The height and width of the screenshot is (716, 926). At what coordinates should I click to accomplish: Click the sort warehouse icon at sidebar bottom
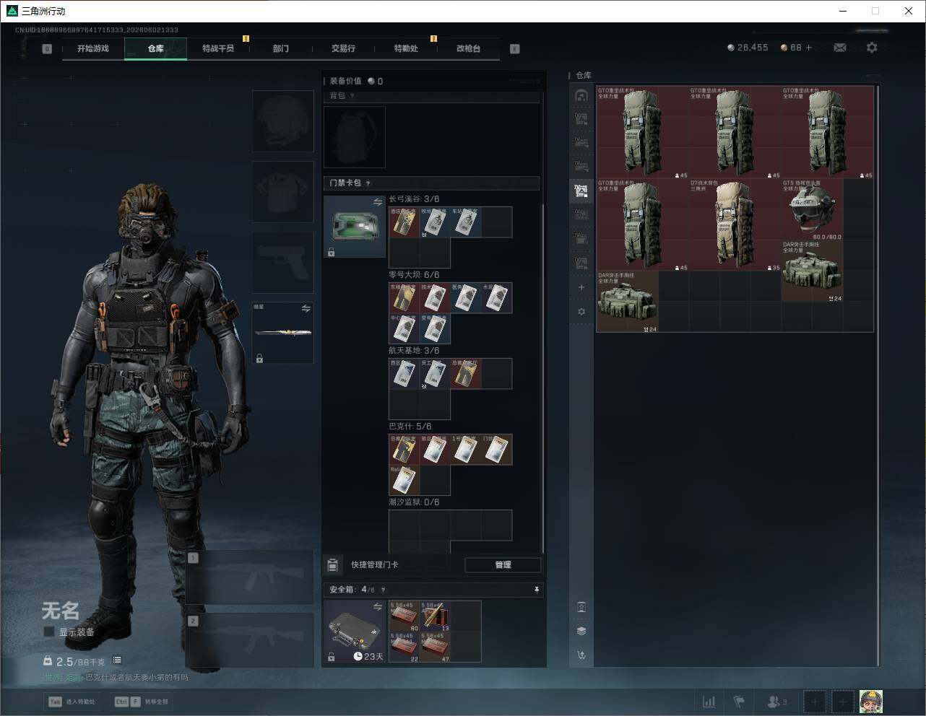[581, 655]
